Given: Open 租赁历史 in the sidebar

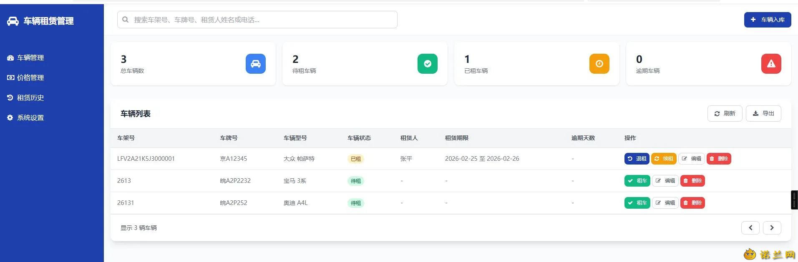Looking at the screenshot, I should tap(26, 98).
